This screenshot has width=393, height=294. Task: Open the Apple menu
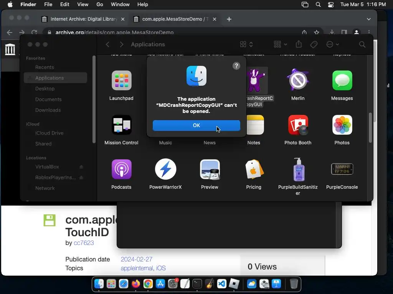[10, 5]
